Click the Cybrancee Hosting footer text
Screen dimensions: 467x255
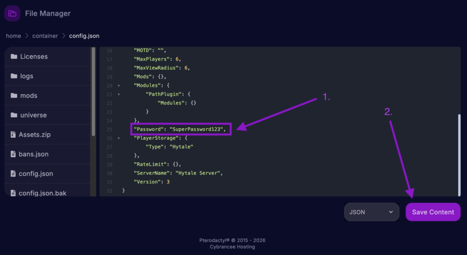click(232, 247)
